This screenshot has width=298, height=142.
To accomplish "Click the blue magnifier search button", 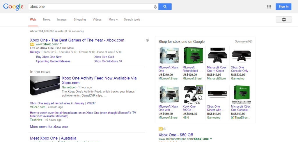I will tap(165, 7).
